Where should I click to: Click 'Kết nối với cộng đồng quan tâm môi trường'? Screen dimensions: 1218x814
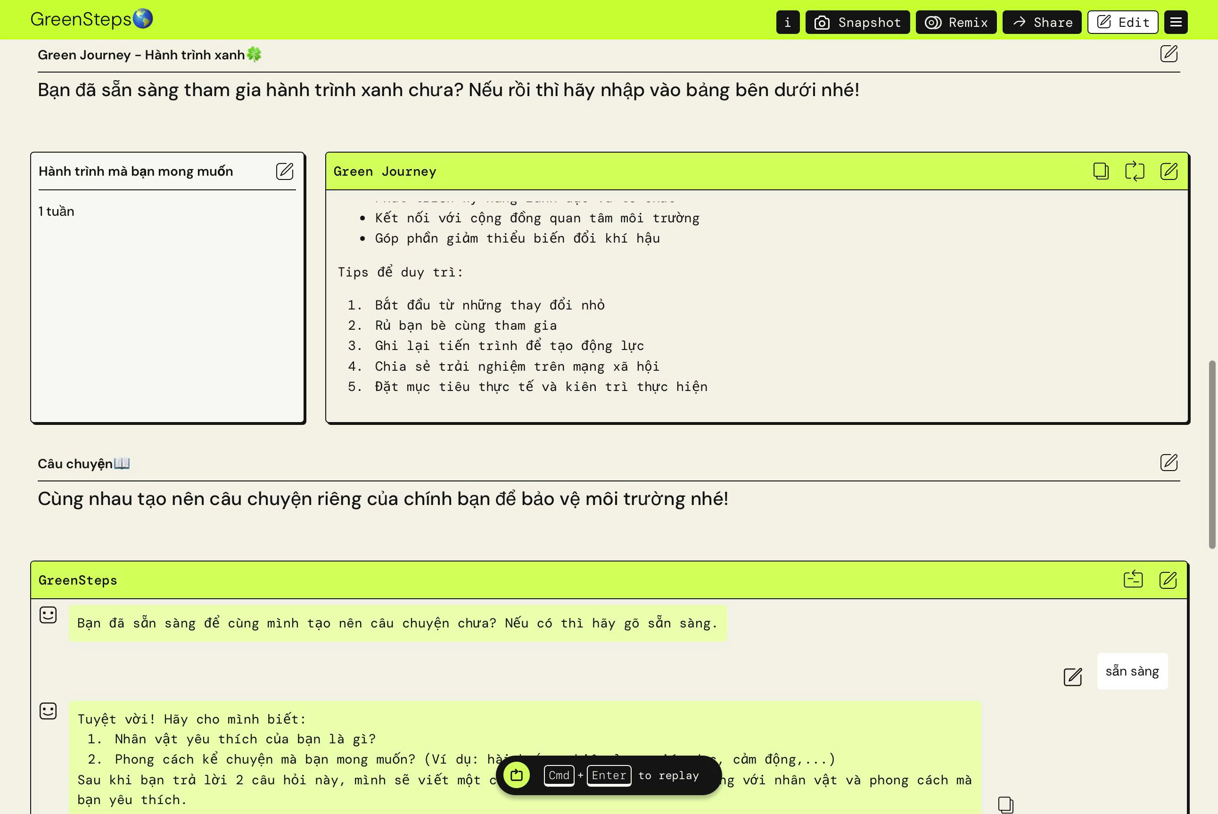pyautogui.click(x=537, y=218)
